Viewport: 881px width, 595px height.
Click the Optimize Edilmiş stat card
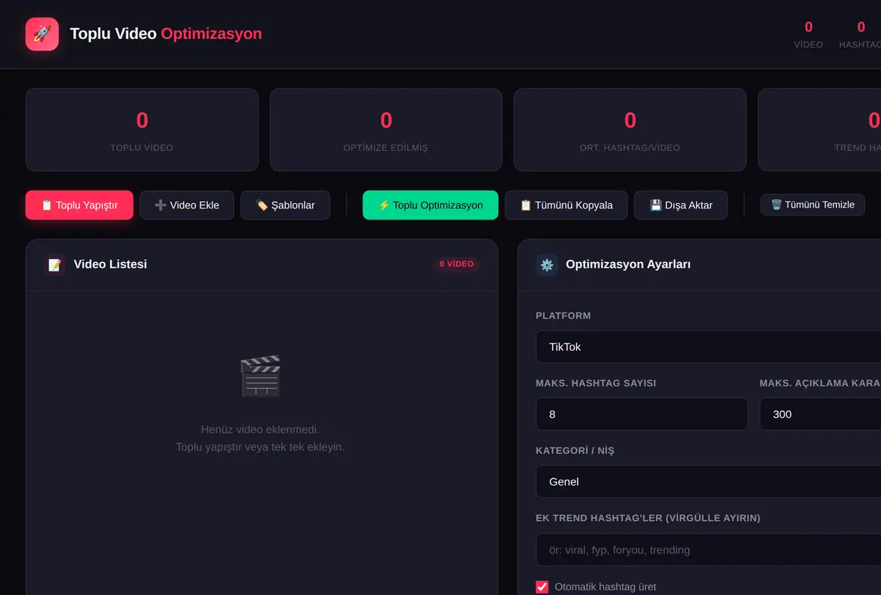pos(386,130)
